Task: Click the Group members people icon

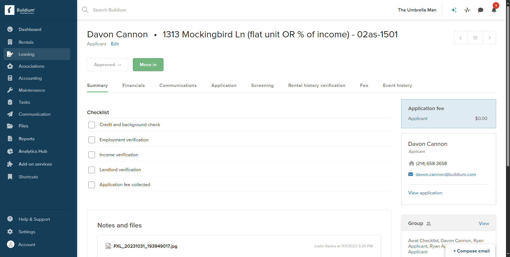Action: pos(429,224)
